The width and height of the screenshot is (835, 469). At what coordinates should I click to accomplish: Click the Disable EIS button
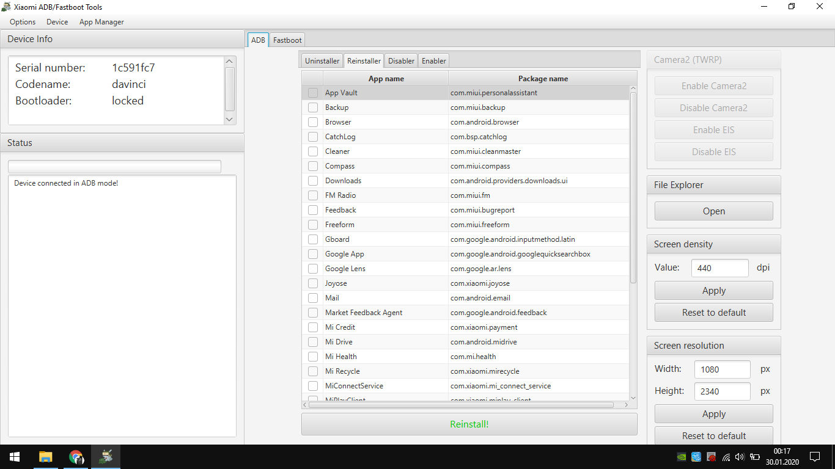[x=714, y=152]
